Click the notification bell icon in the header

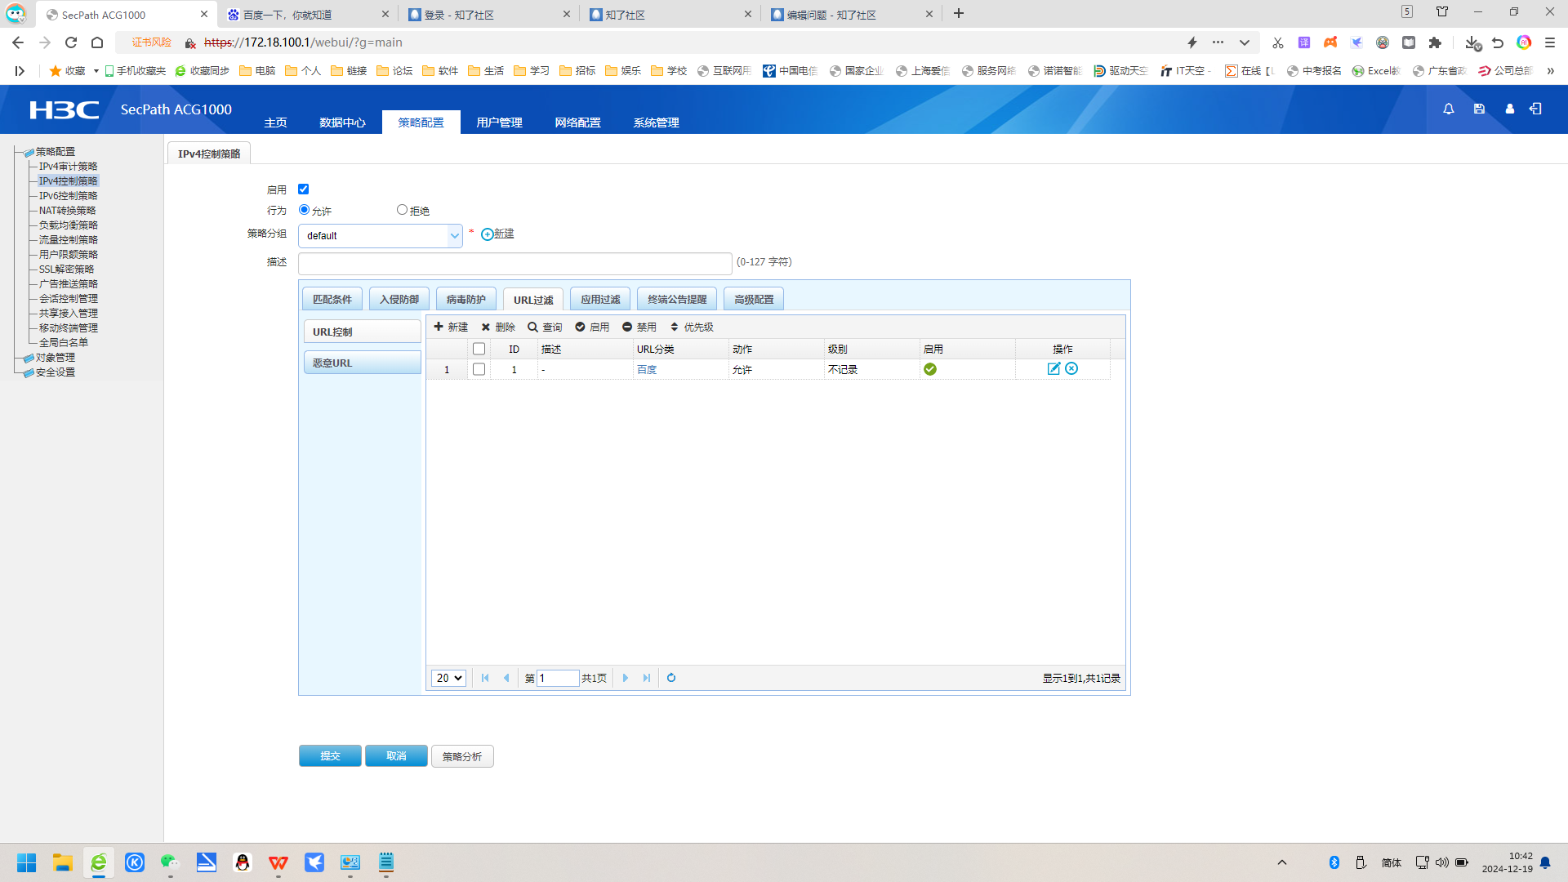[x=1448, y=109]
